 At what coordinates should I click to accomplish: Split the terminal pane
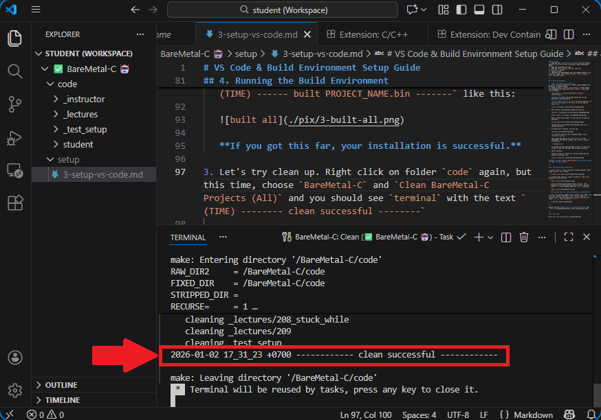506,237
